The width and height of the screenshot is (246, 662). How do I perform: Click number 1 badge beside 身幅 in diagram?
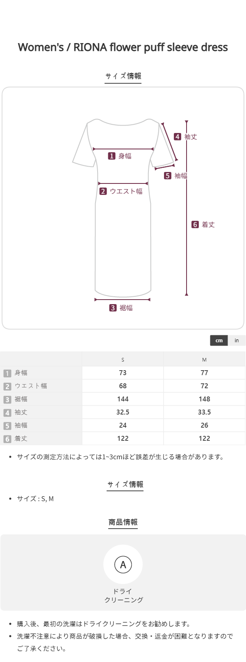pyautogui.click(x=112, y=156)
